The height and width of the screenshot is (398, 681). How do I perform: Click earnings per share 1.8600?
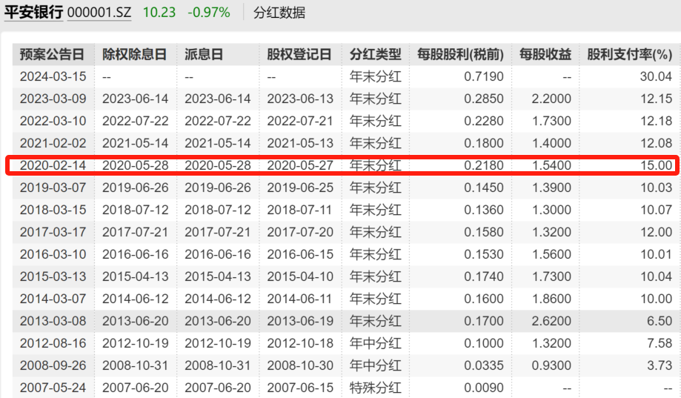coord(551,299)
